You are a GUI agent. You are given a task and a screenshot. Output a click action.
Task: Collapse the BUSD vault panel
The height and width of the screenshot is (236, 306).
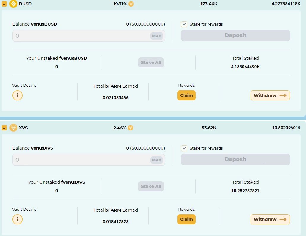tap(4, 4)
